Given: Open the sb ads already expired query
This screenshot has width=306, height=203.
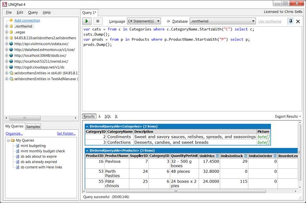Looking at the screenshot, I should (x=38, y=162).
